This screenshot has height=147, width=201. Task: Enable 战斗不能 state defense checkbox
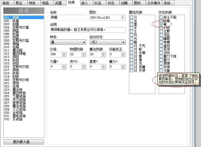pyautogui.click(x=161, y=17)
